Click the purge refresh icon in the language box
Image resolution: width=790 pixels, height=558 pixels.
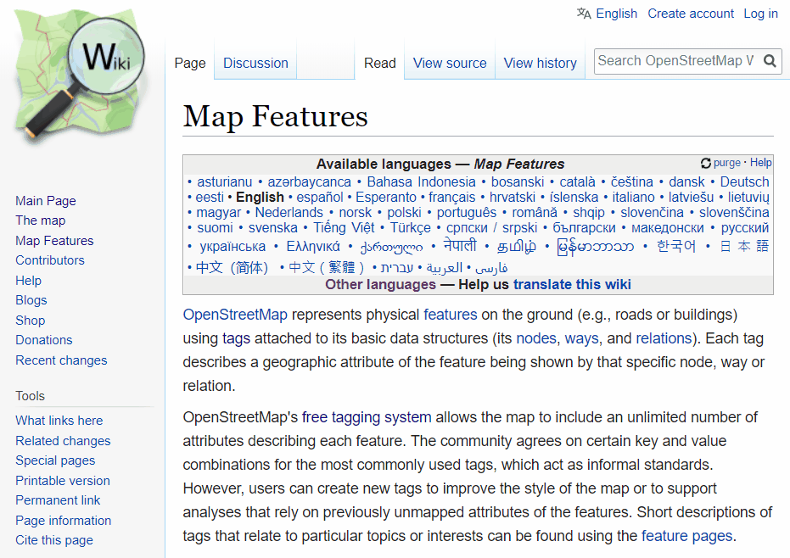coord(704,163)
